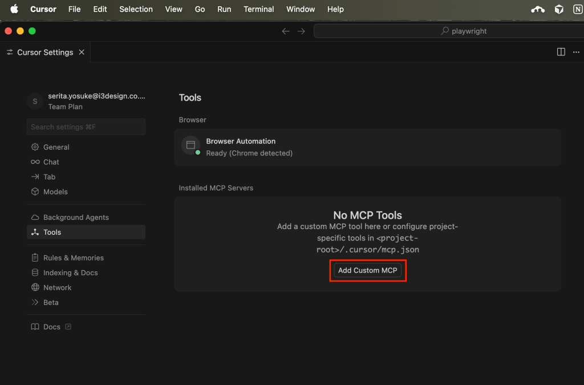This screenshot has width=584, height=385.
Task: Select General in settings sidebar
Action: pos(56,147)
